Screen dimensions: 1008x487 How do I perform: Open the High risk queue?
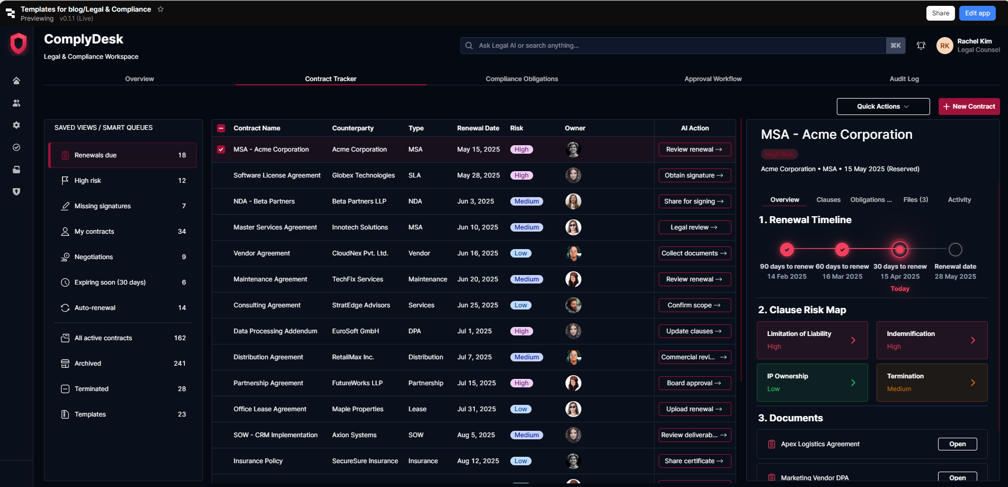[x=122, y=181]
